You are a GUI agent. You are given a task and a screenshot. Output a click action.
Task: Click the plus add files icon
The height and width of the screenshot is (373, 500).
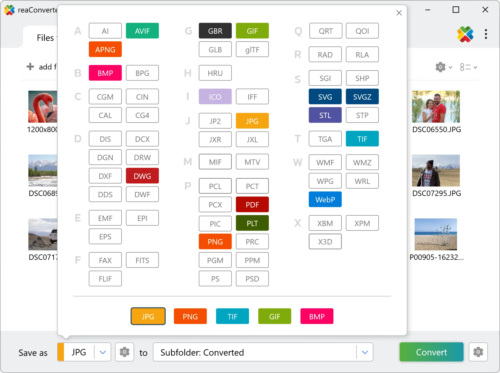click(x=30, y=67)
